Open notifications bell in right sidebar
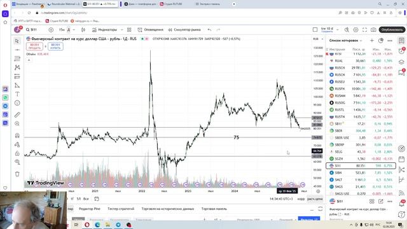This screenshot has width=407, height=229. (401, 204)
